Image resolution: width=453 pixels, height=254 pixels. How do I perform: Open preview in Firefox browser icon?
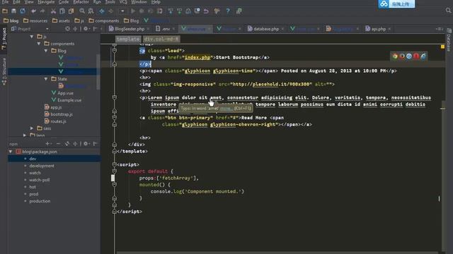(x=402, y=56)
